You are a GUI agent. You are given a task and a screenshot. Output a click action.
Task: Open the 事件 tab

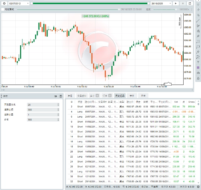pos(132,96)
